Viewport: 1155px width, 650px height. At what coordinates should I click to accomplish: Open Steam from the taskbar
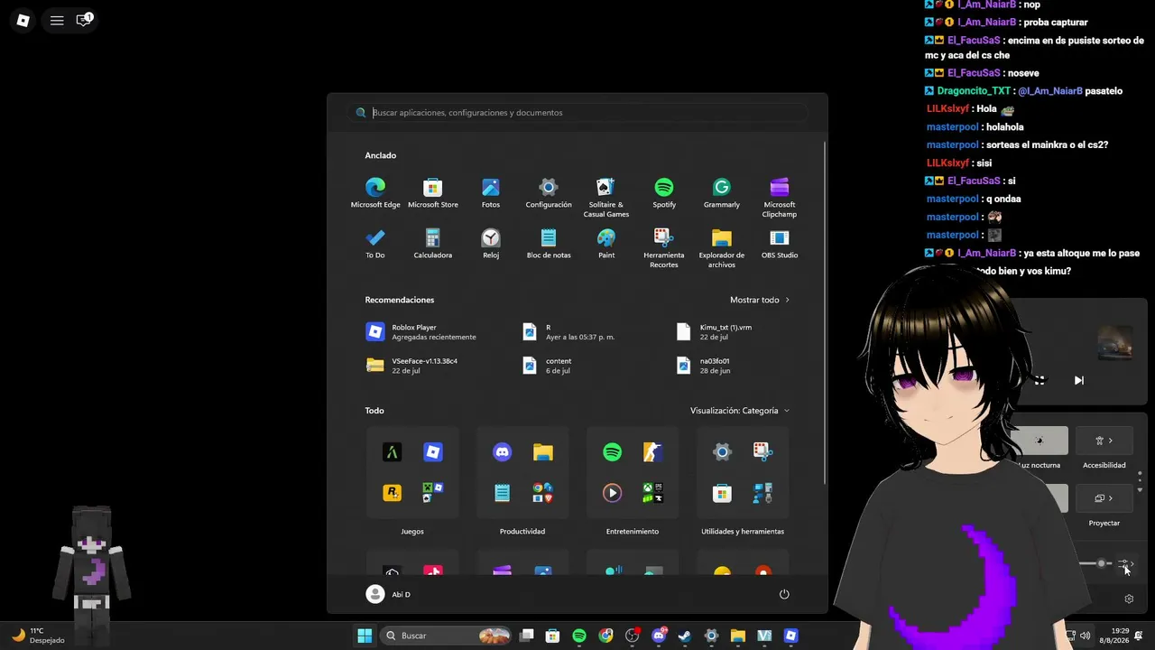point(685,636)
